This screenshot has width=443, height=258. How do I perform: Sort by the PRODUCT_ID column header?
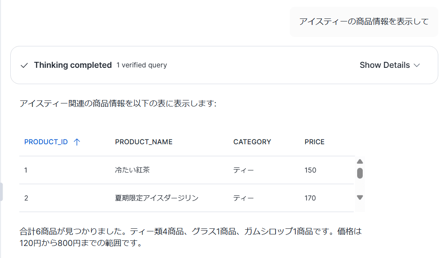(x=46, y=142)
